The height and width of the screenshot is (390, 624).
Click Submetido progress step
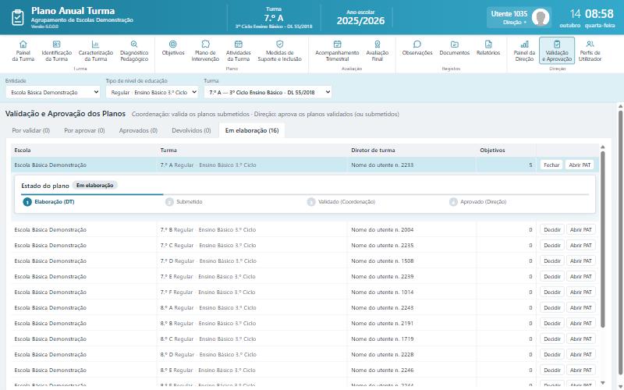(x=184, y=202)
